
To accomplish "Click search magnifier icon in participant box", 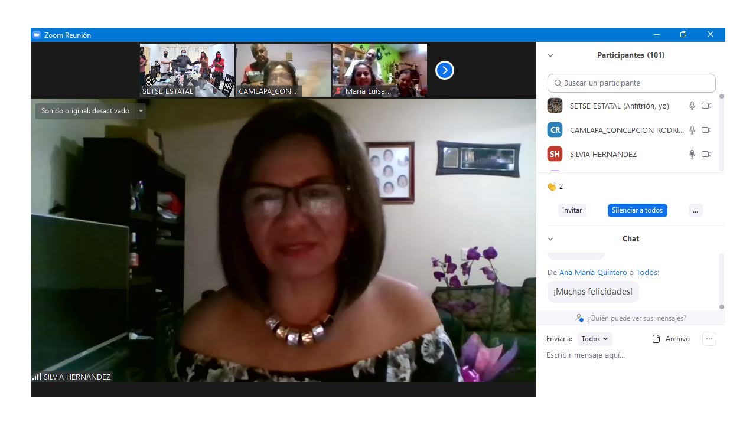I will point(558,83).
